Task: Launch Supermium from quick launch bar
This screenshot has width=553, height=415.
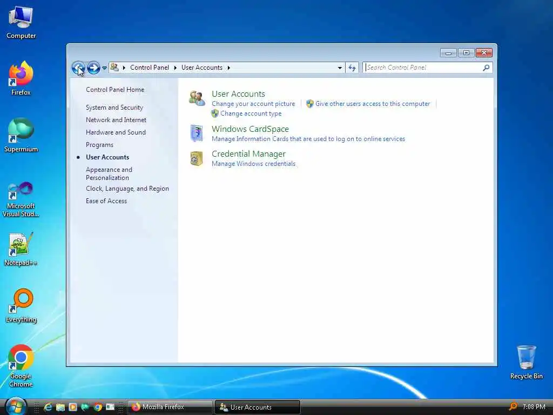Action: pos(85,407)
